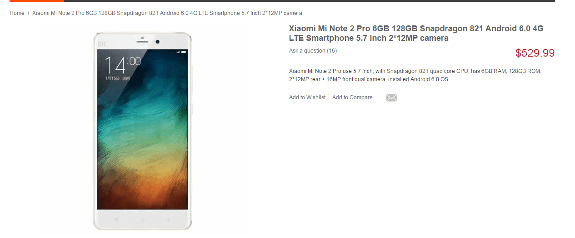Viewport: 575px width, 238px height.
Task: Click the email-to-a-friend envelope icon
Action: click(x=391, y=97)
